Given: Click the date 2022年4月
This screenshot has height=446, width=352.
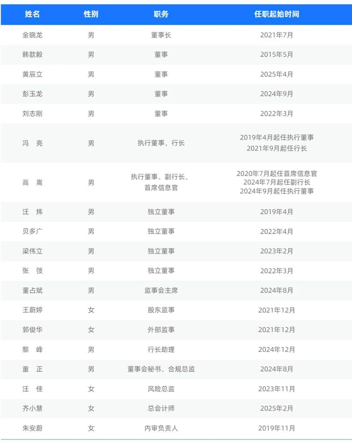Looking at the screenshot, I should tap(277, 232).
